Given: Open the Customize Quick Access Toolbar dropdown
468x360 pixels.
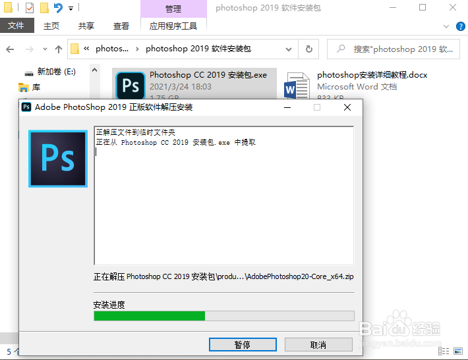Looking at the screenshot, I should point(71,9).
